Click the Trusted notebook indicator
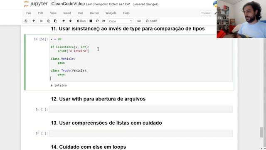Viewport: 266px width, 150px height. tap(206, 13)
